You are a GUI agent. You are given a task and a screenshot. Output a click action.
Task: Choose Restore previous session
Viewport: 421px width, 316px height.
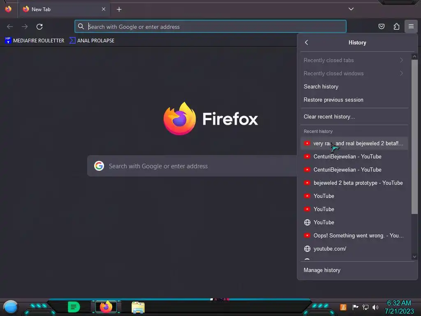354,100
